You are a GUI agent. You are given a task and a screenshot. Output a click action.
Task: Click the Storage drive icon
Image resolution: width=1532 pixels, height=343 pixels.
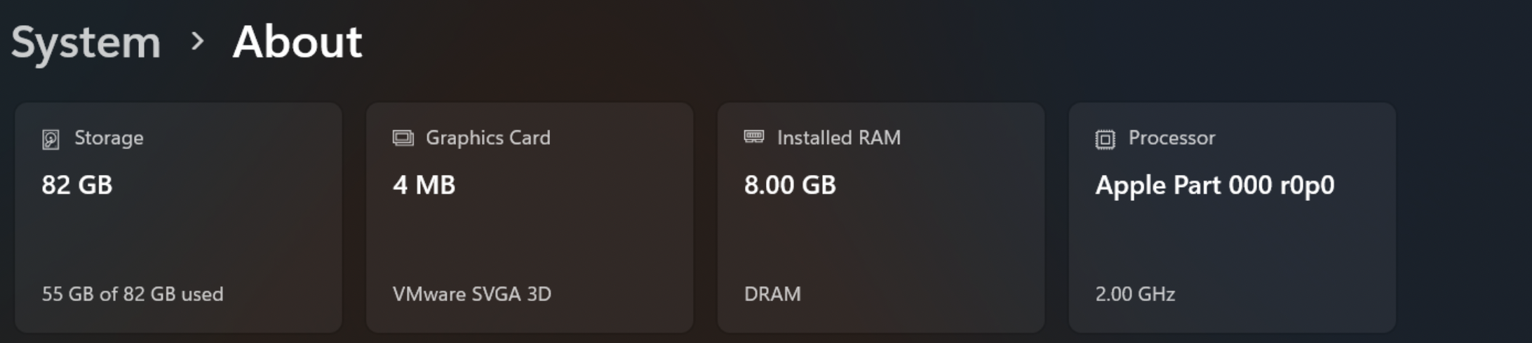click(51, 139)
